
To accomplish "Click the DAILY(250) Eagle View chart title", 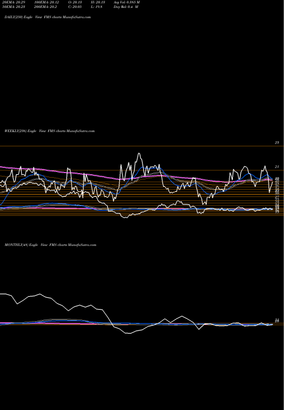I will [48, 17].
